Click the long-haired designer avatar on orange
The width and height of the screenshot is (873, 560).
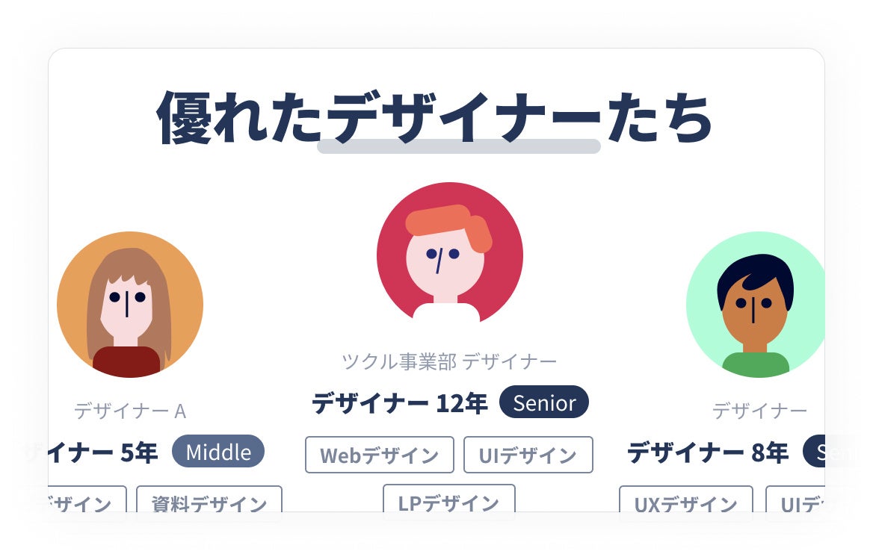[130, 305]
